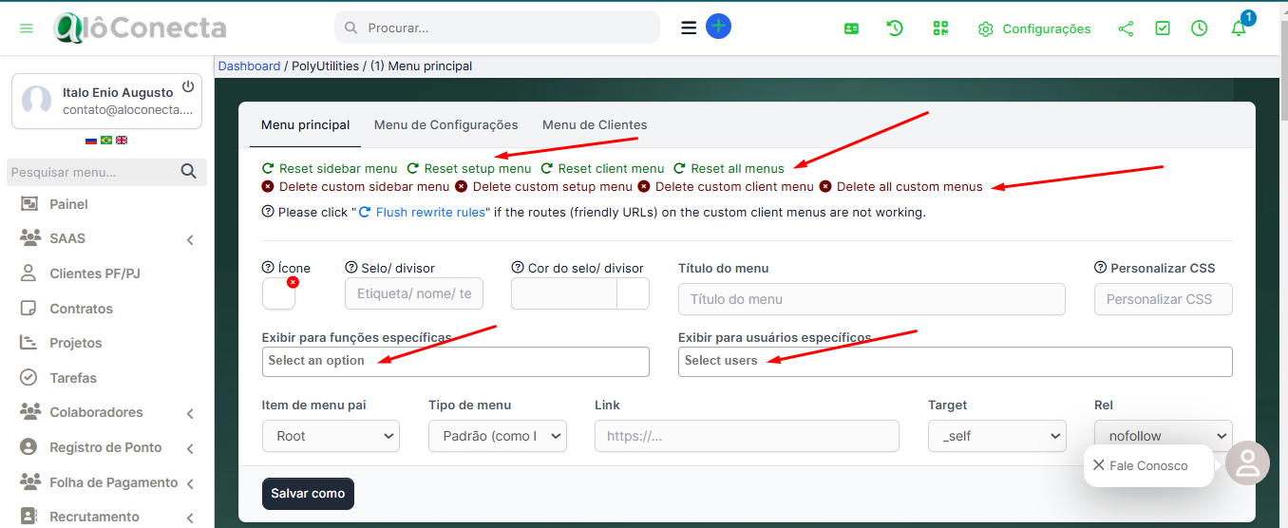Select the British flag language
The height and width of the screenshot is (528, 1288).
coord(122,141)
